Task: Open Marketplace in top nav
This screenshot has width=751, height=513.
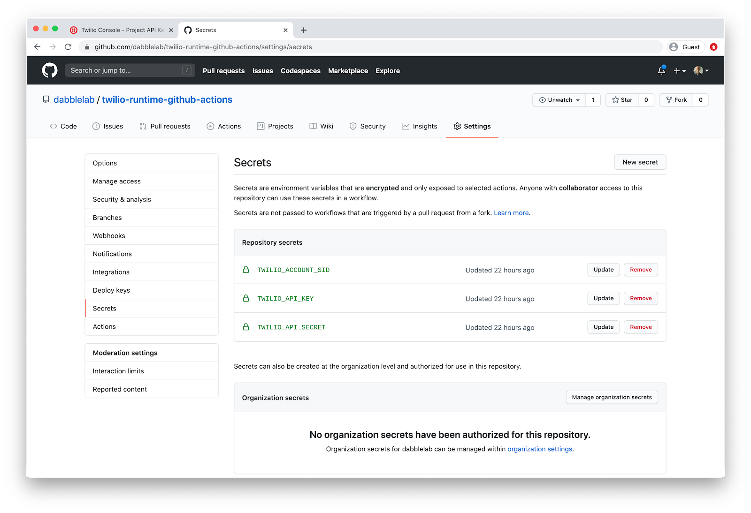Action: [348, 71]
